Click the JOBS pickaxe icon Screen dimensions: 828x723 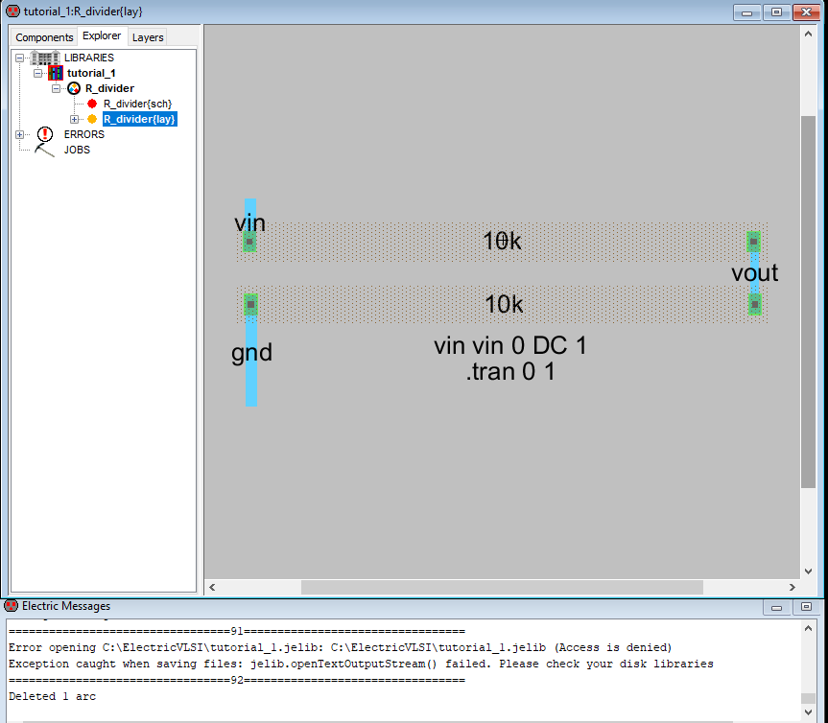tap(45, 150)
